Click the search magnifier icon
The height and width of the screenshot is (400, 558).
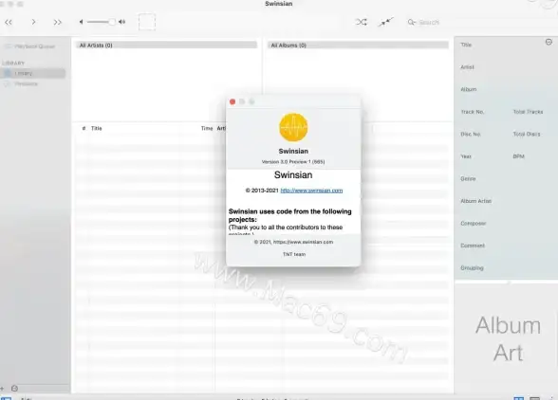tap(412, 23)
